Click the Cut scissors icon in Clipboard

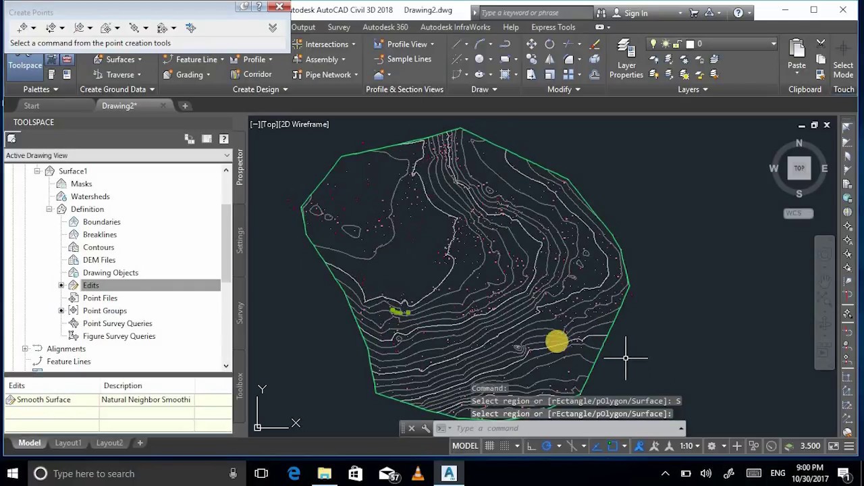point(821,45)
